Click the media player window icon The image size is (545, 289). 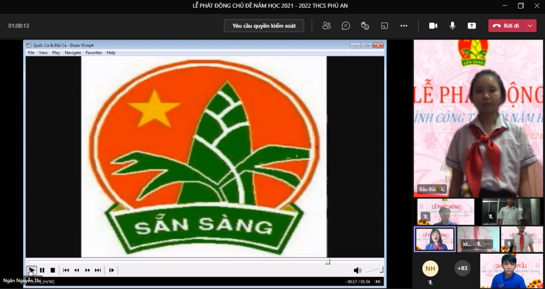pyautogui.click(x=29, y=45)
